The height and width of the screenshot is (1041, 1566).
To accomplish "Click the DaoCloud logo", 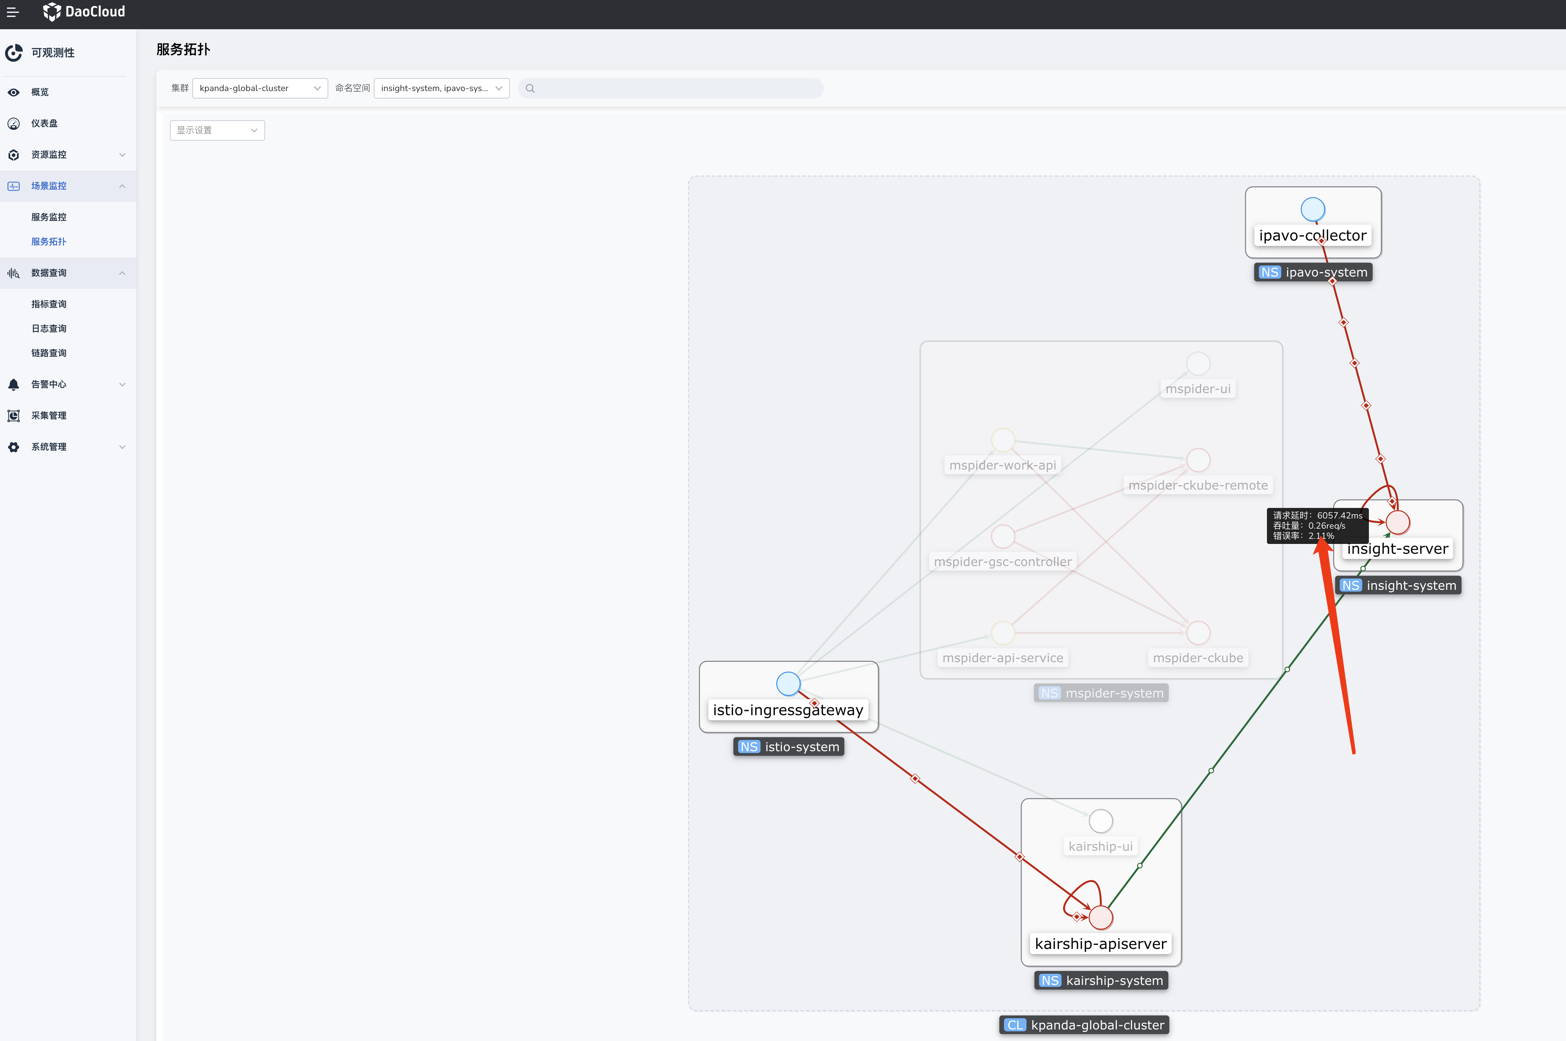I will [84, 11].
